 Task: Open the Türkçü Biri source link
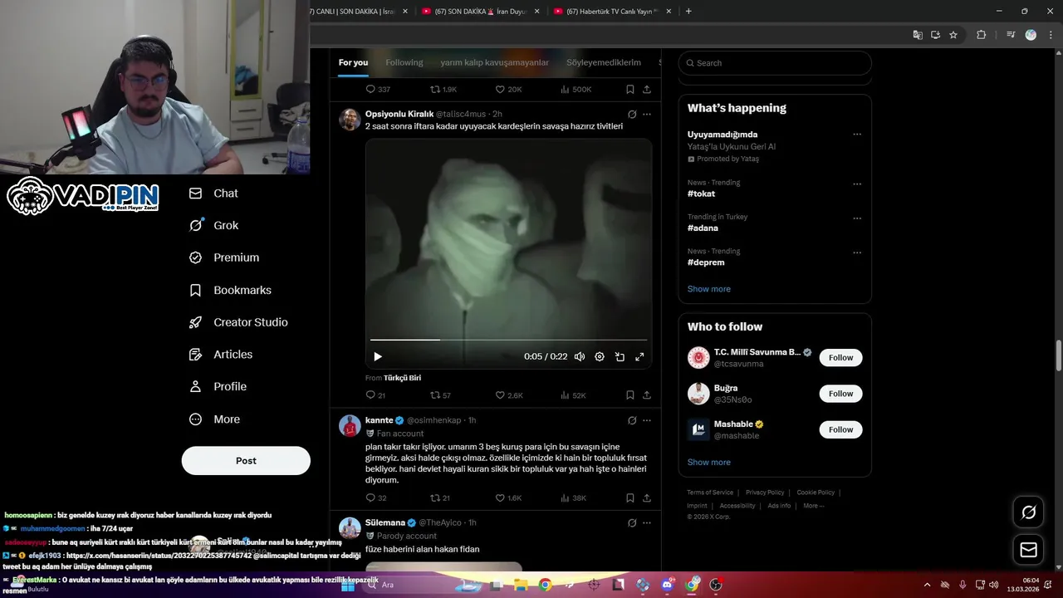click(x=402, y=378)
